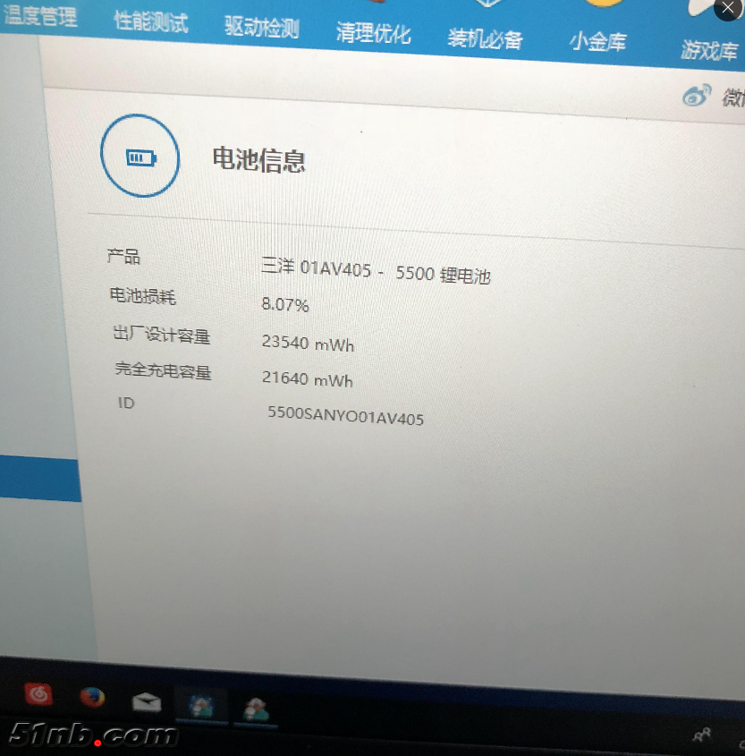Click the 8.07% battery wear value

tap(284, 304)
